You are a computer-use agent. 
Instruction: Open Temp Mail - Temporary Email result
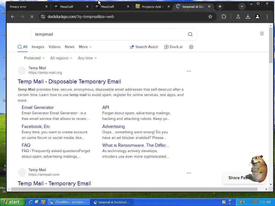[54, 183]
